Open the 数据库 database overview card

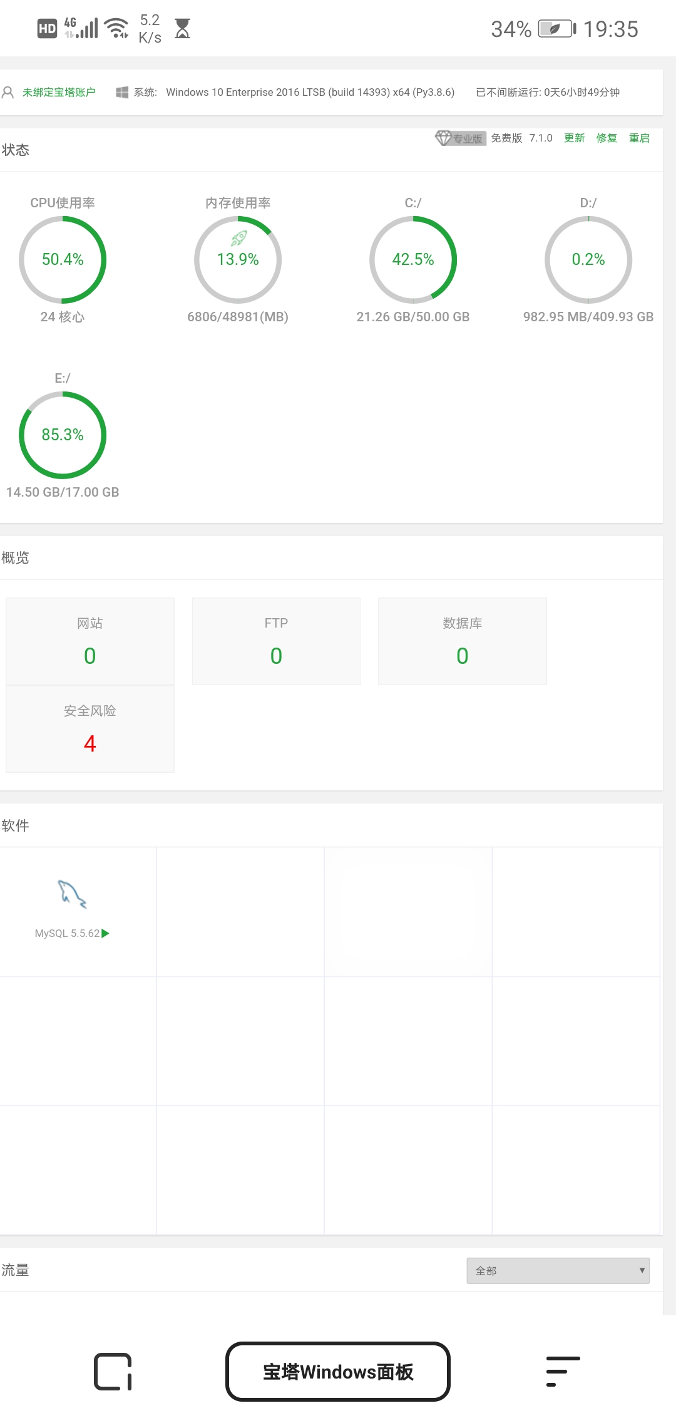click(x=463, y=641)
